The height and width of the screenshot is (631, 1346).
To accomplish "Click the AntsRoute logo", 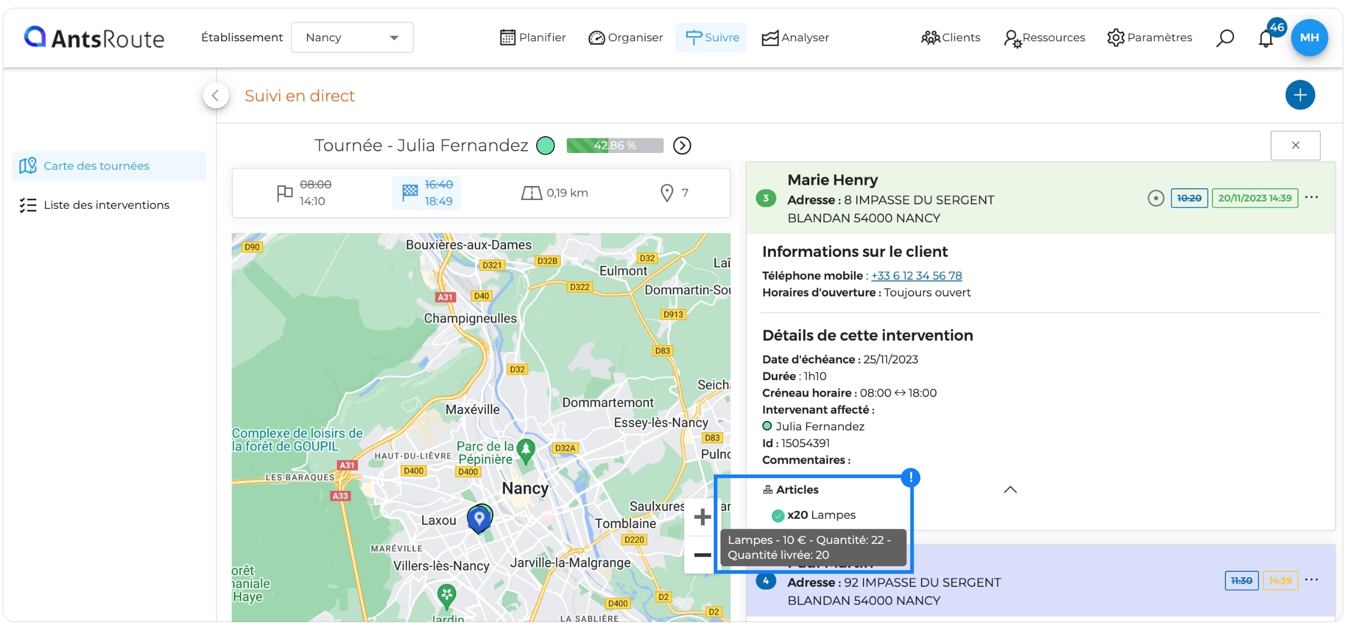I will [94, 37].
